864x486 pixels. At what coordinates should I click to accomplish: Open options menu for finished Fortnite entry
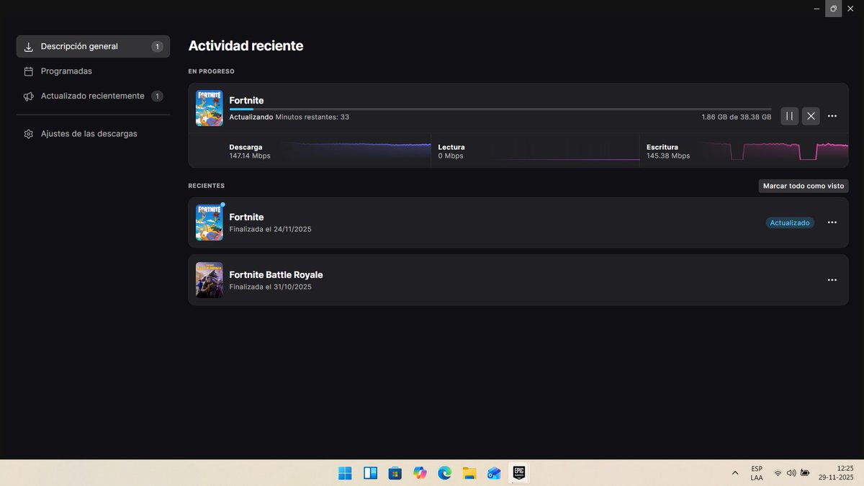[x=832, y=222]
